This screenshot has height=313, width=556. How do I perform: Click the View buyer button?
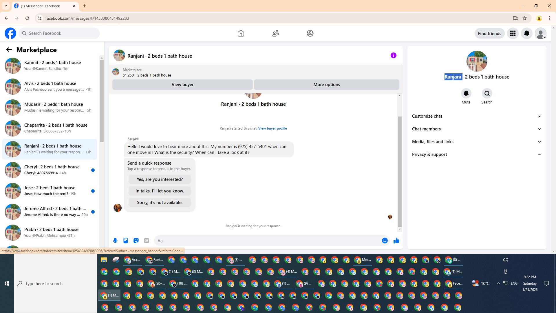[182, 85]
